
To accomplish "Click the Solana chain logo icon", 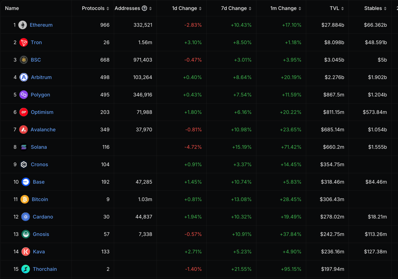I will coord(24,147).
